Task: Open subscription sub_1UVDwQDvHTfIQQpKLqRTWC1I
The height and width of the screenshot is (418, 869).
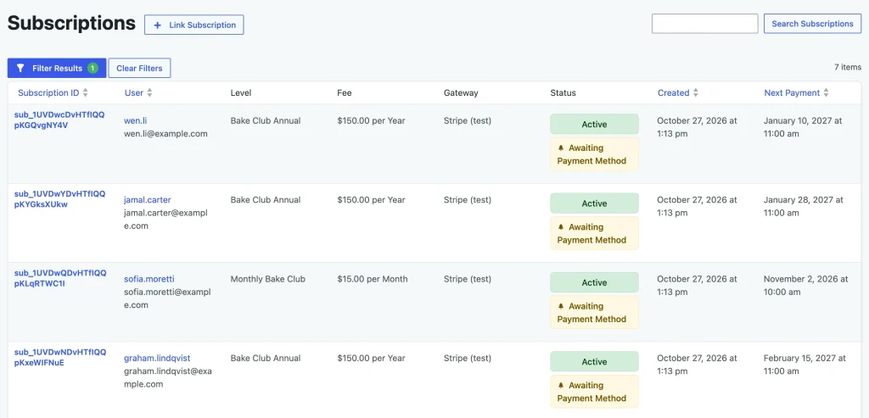Action: [59, 278]
